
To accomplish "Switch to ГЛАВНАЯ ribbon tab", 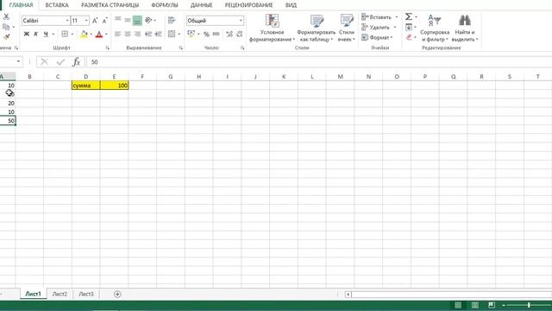I will coord(21,5).
